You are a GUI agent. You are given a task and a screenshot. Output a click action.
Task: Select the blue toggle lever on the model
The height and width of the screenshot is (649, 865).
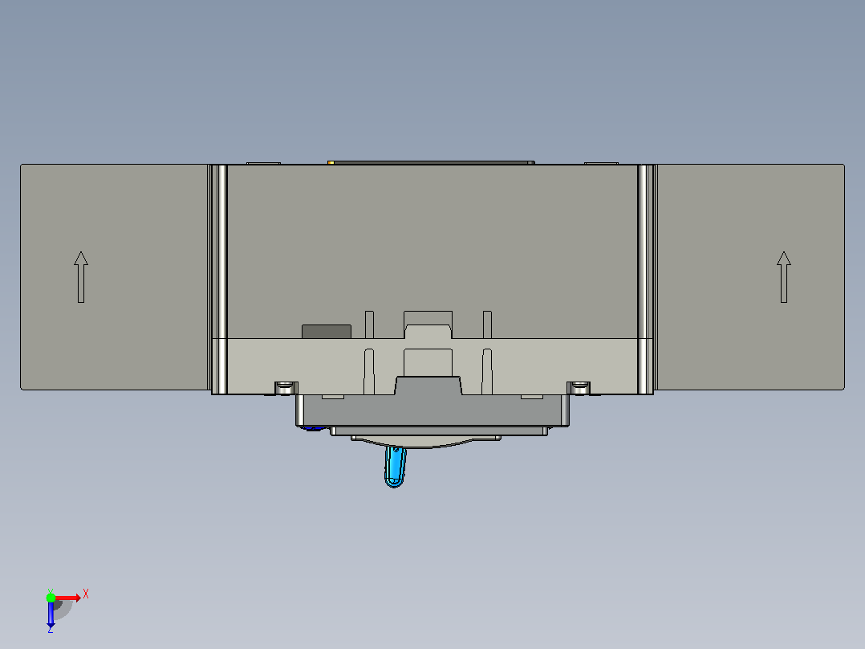pyautogui.click(x=395, y=467)
